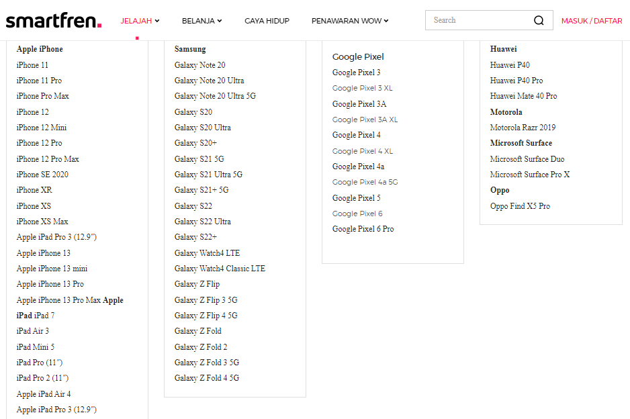
Task: Choose Google Pixel 6 Pro
Action: pyautogui.click(x=363, y=229)
